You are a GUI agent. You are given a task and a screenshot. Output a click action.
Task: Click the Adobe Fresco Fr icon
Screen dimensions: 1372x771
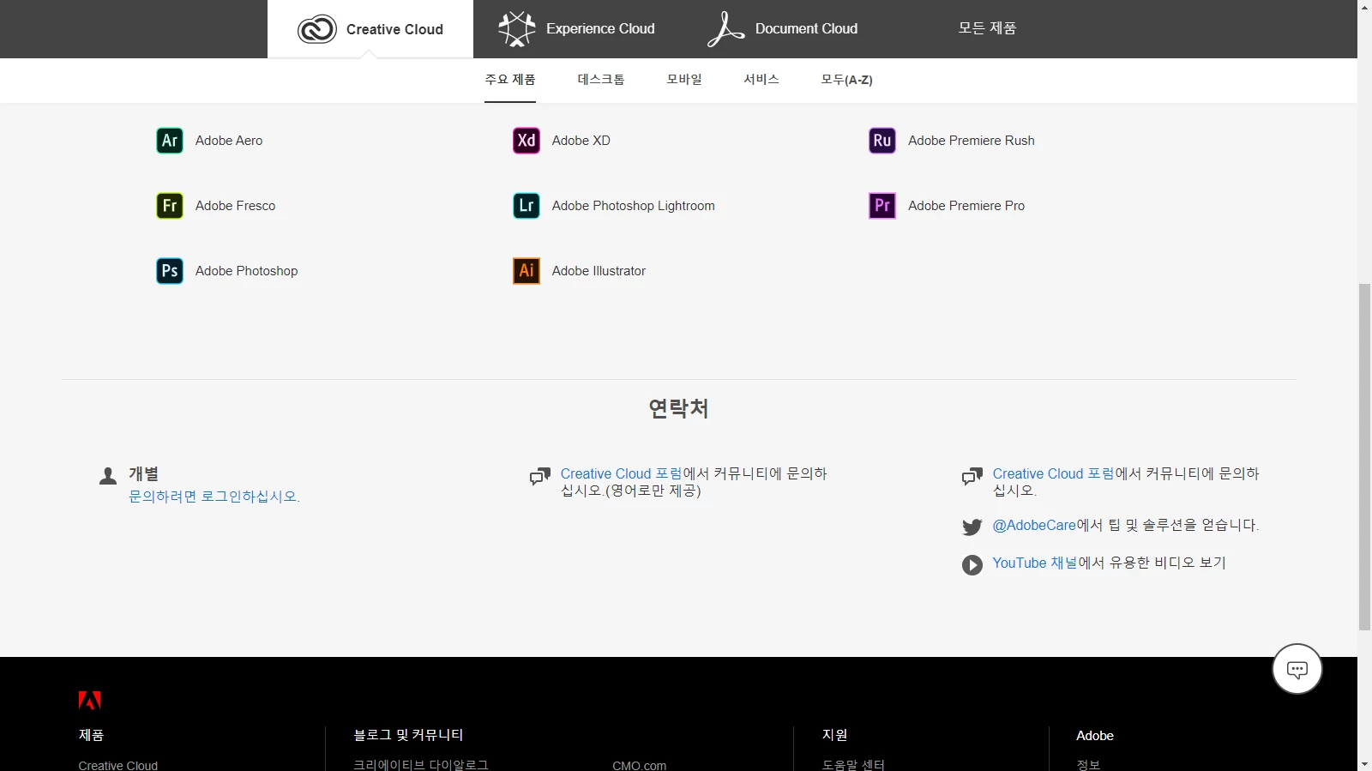(170, 206)
